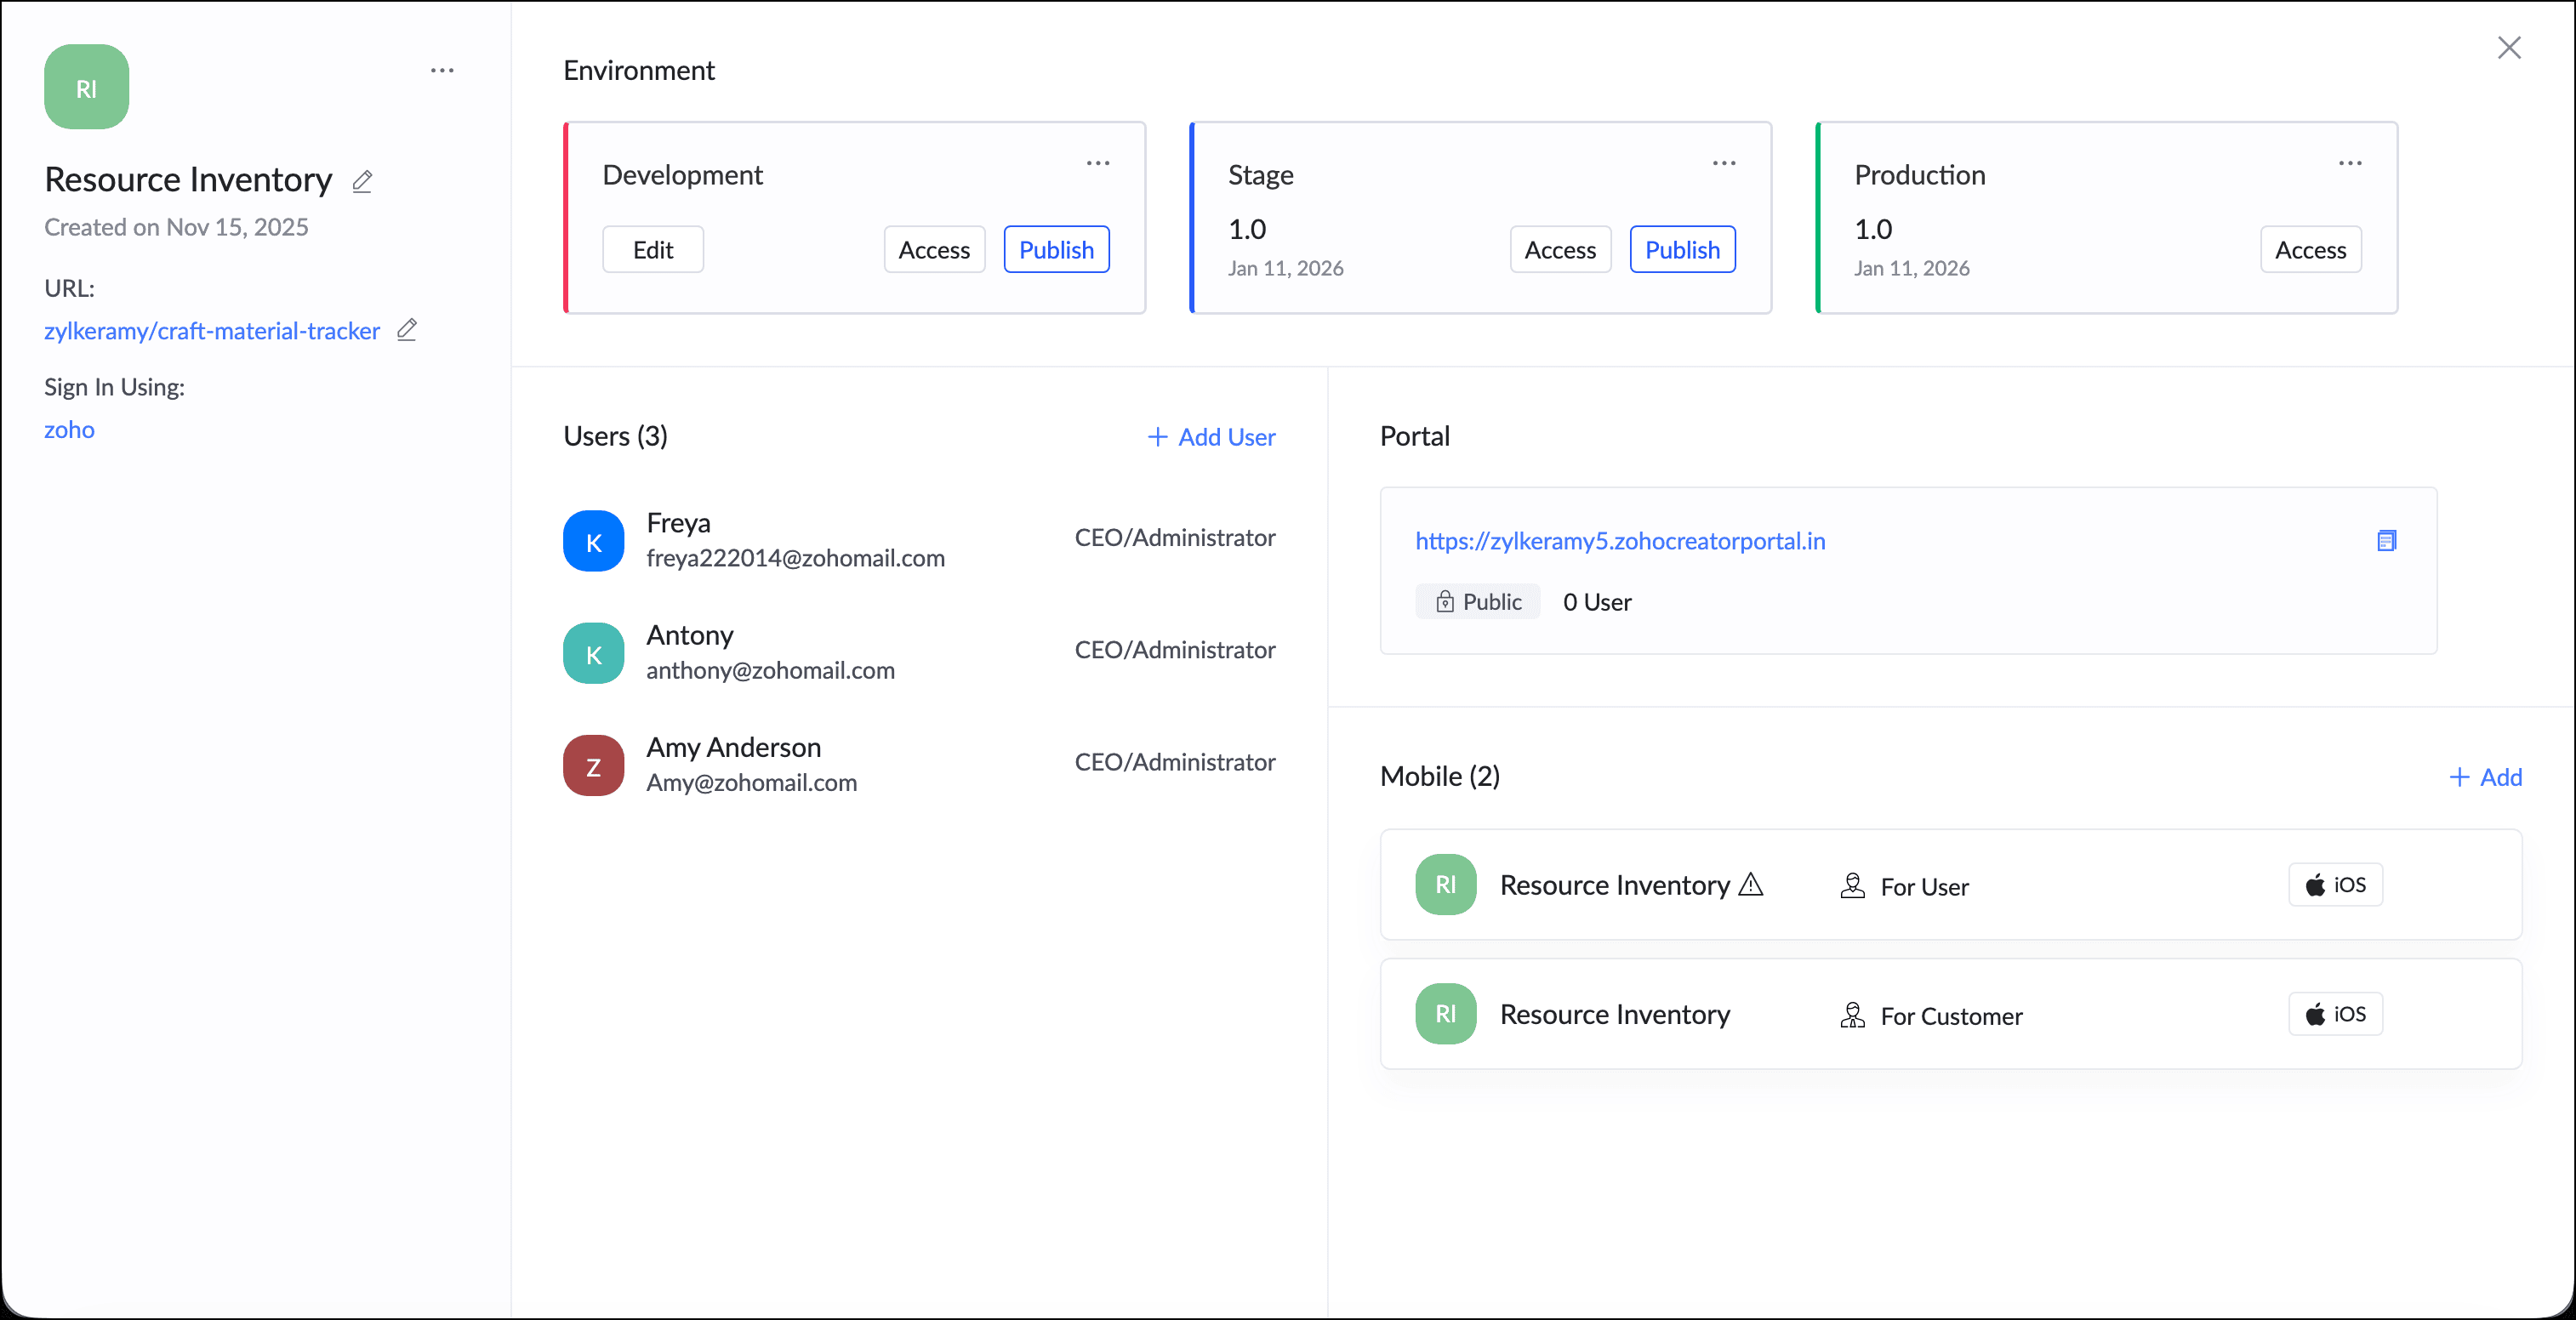Publish the Development environment

point(1056,250)
